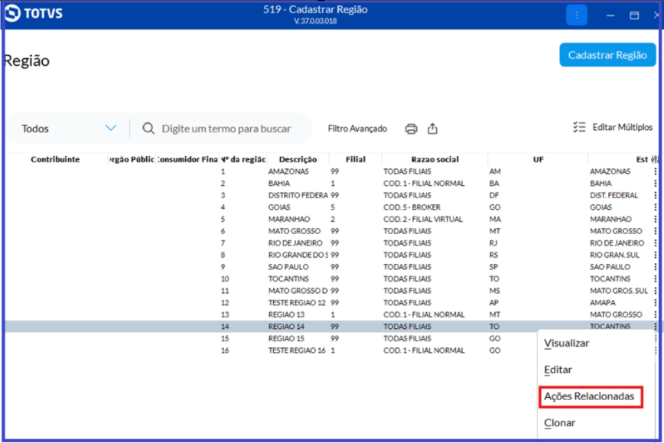Open row actions for RIO DE JANEIRO row
This screenshot has height=443, width=664.
(x=655, y=243)
